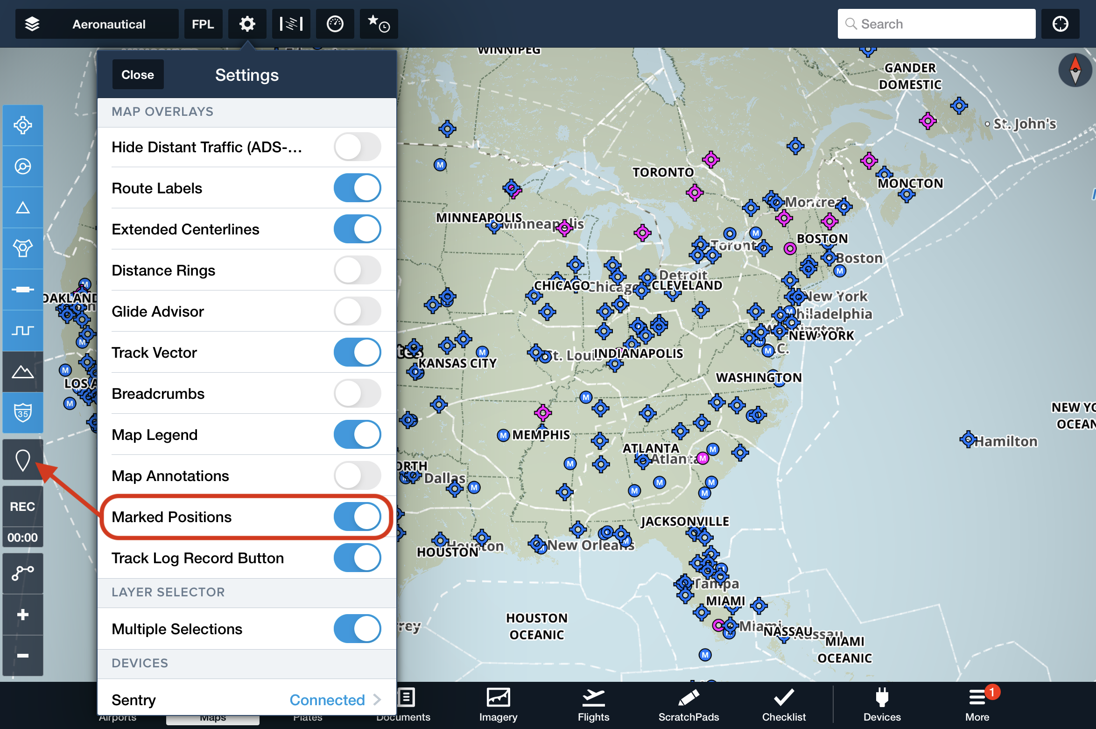The height and width of the screenshot is (729, 1096).
Task: Switch to the Flights tab
Action: 593,705
